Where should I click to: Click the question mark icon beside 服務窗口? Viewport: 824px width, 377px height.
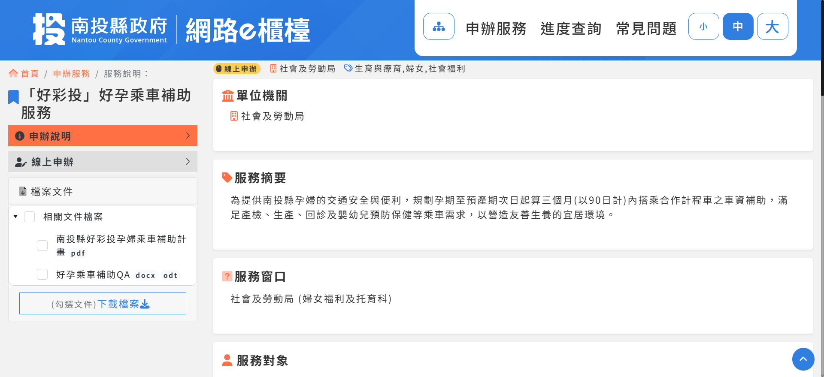(x=227, y=276)
